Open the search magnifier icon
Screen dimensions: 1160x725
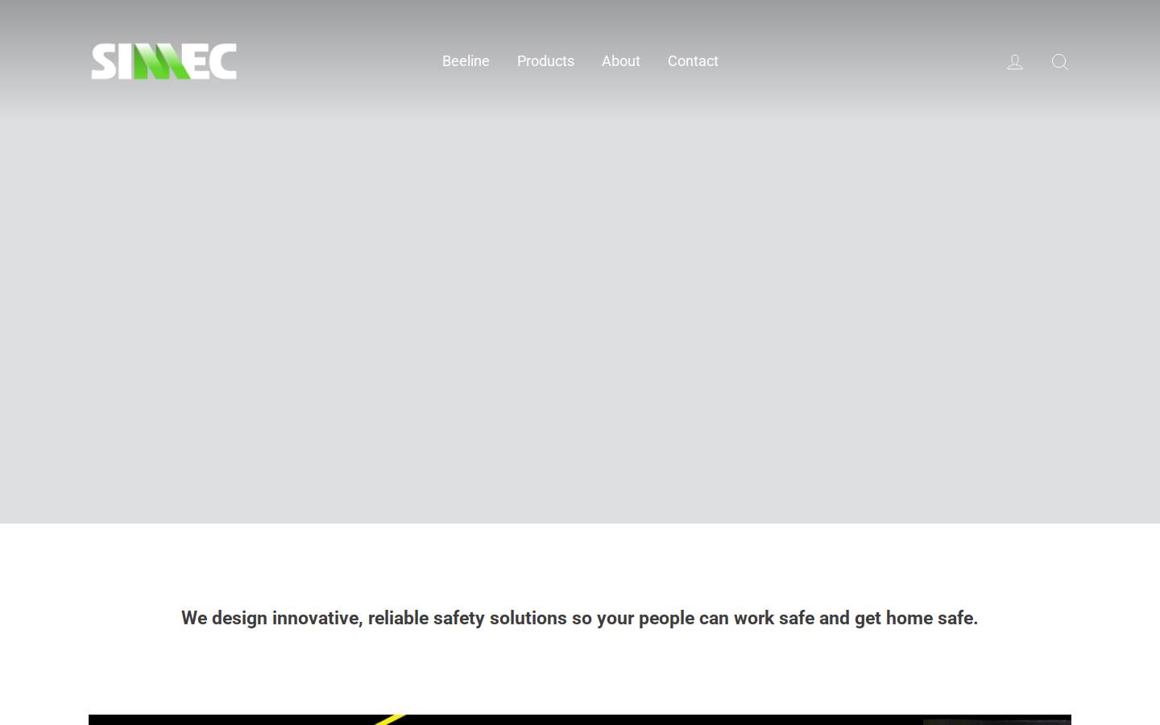pyautogui.click(x=1060, y=62)
